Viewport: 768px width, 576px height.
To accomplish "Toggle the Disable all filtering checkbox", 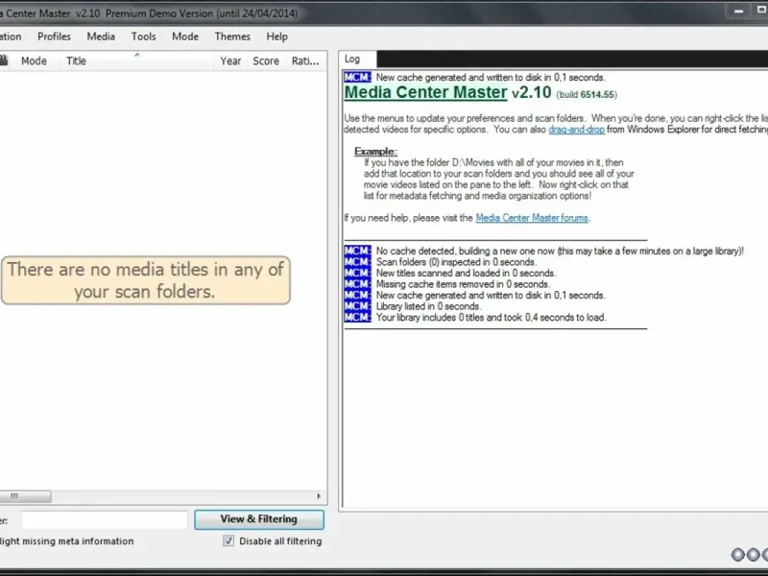I will pos(228,540).
